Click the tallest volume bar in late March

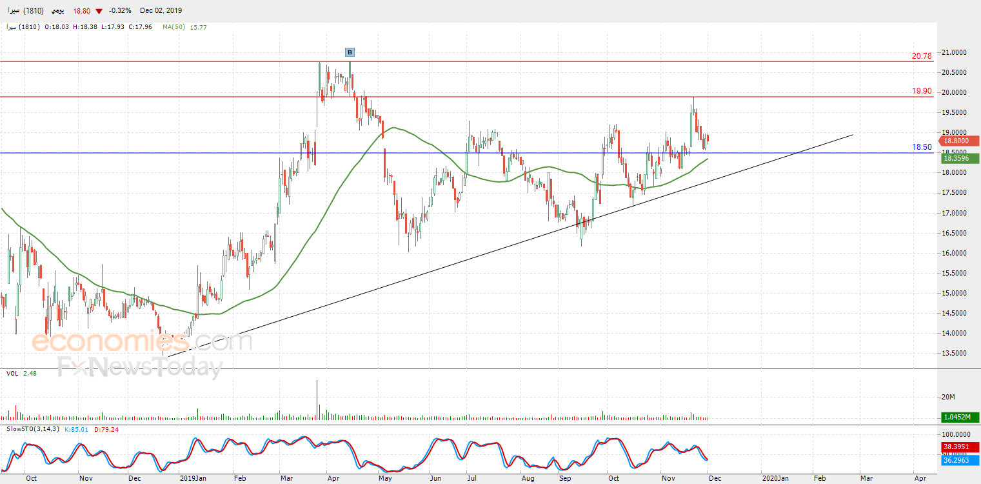click(x=317, y=400)
